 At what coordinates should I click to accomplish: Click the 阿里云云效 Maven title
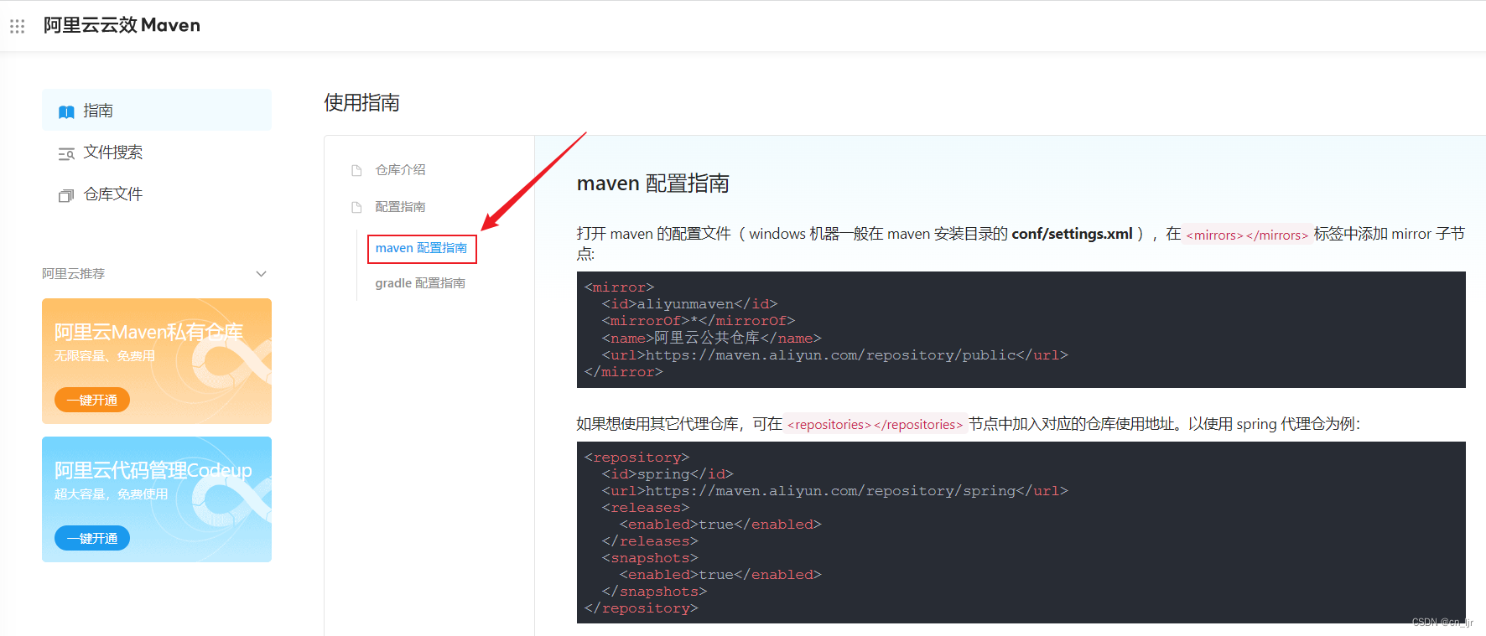(x=122, y=25)
